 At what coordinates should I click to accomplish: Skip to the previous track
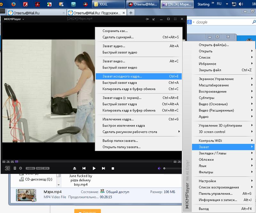(84, 168)
